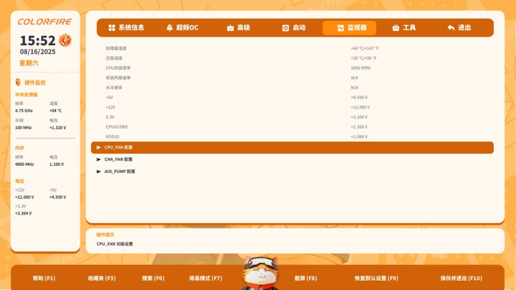Click the COLORFIRE logo
This screenshot has height=290, width=516.
pyautogui.click(x=44, y=22)
